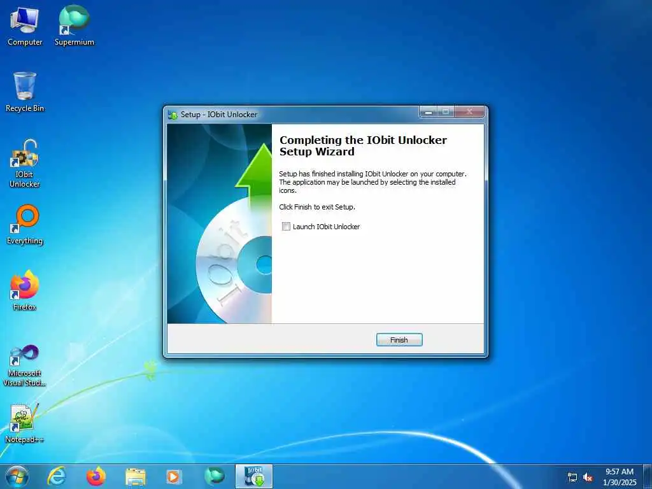The height and width of the screenshot is (489, 652).
Task: Minimize the IObit Unlocker setup window
Action: 429,111
